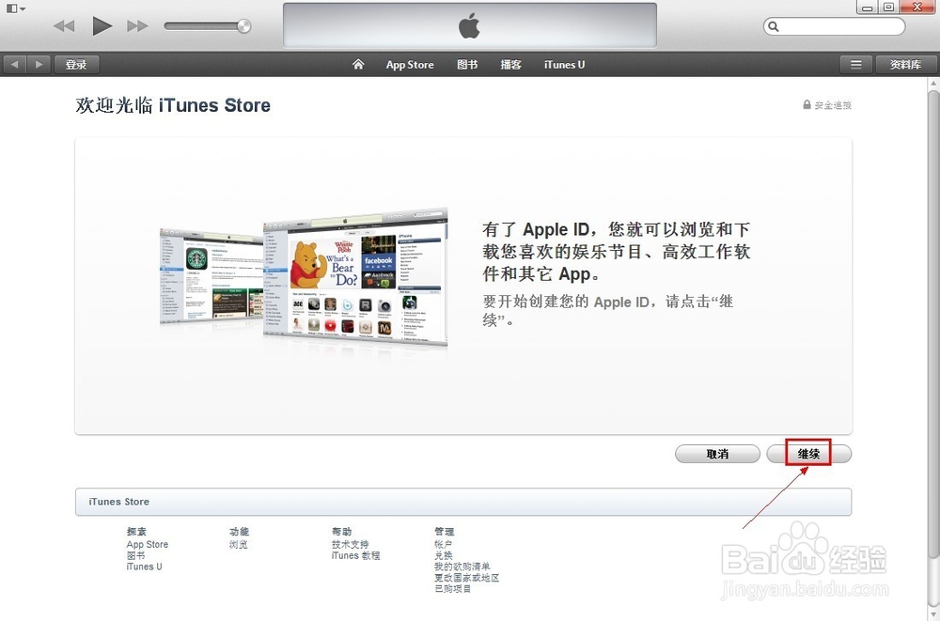Click the back navigation arrow
This screenshot has height=621, width=940.
[14, 64]
